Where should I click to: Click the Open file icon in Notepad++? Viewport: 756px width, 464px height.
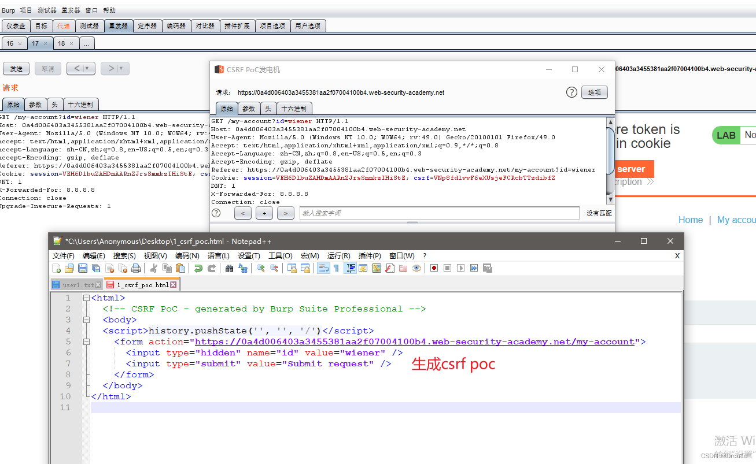69,268
